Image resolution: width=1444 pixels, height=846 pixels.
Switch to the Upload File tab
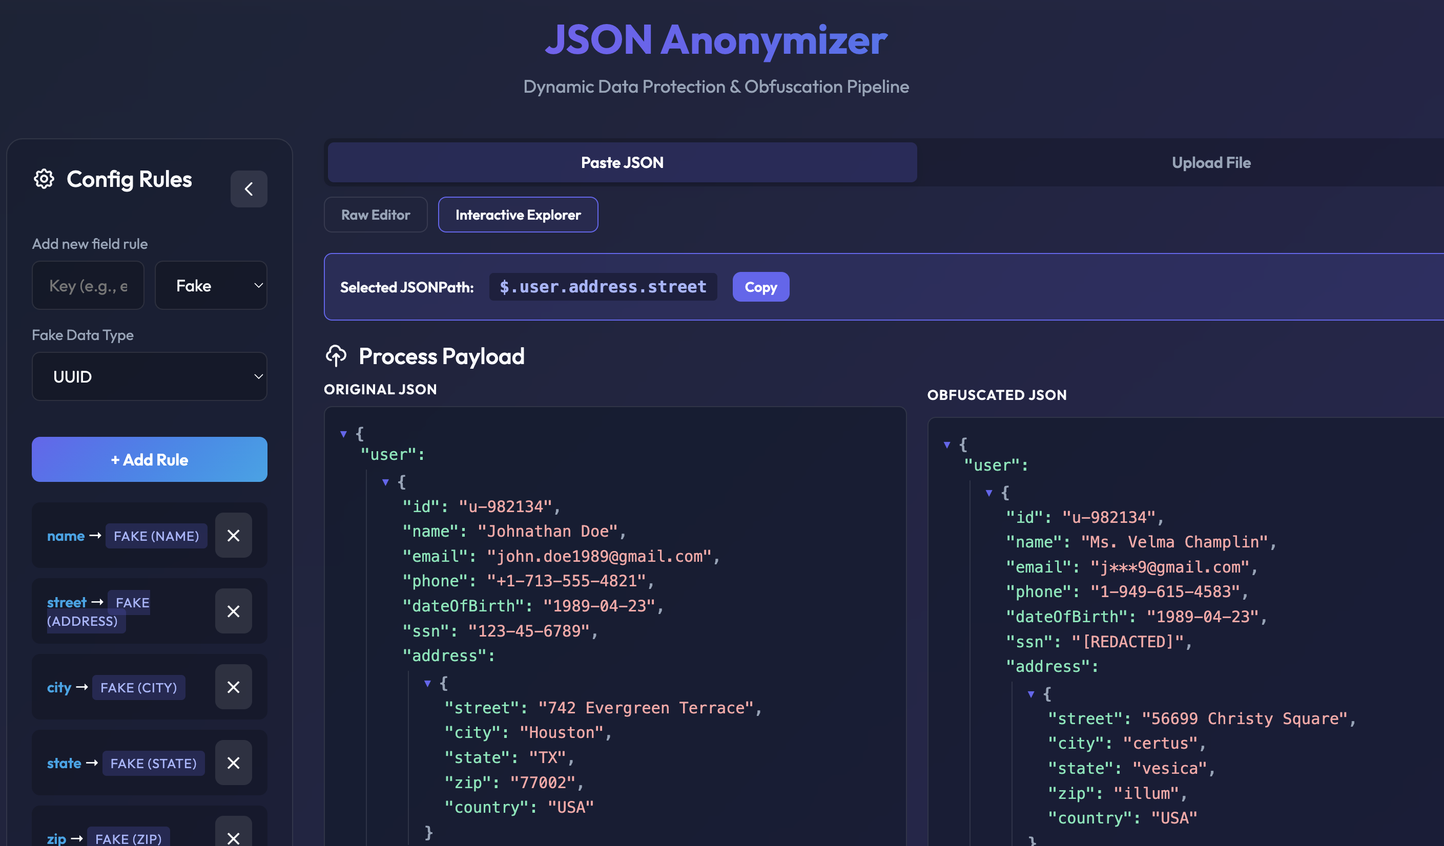point(1211,163)
